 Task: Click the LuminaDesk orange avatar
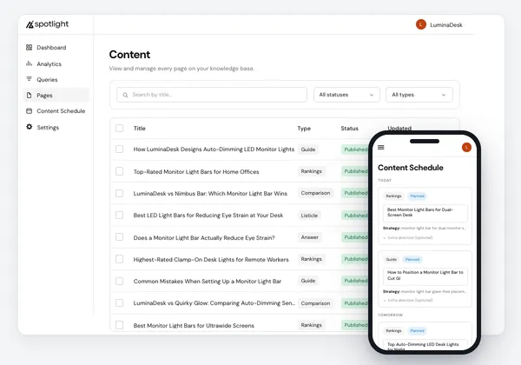(x=421, y=24)
